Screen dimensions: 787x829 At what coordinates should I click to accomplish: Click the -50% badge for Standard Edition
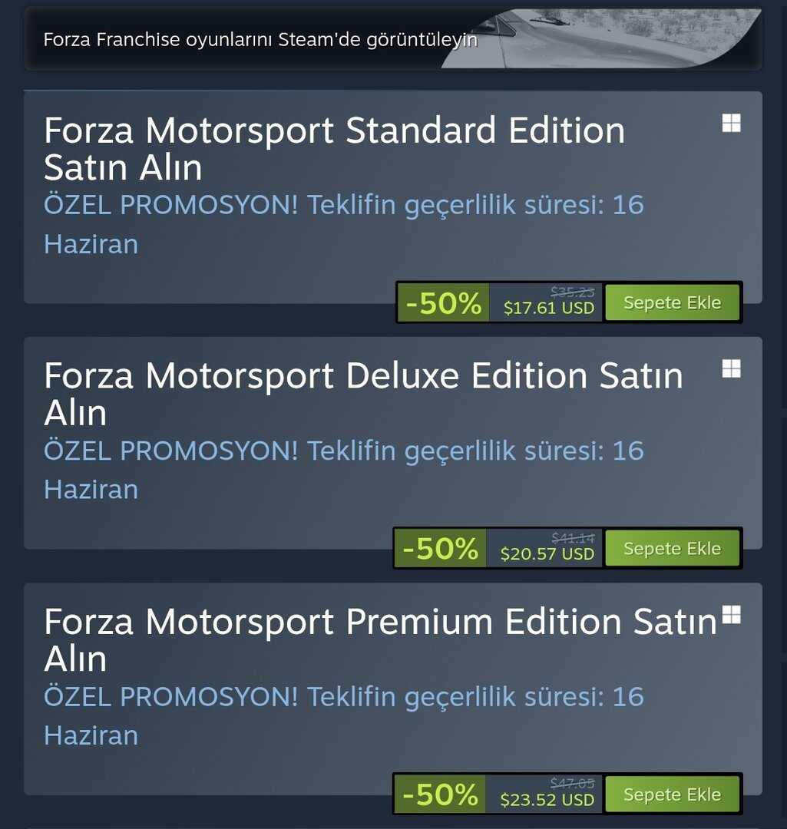tap(443, 303)
